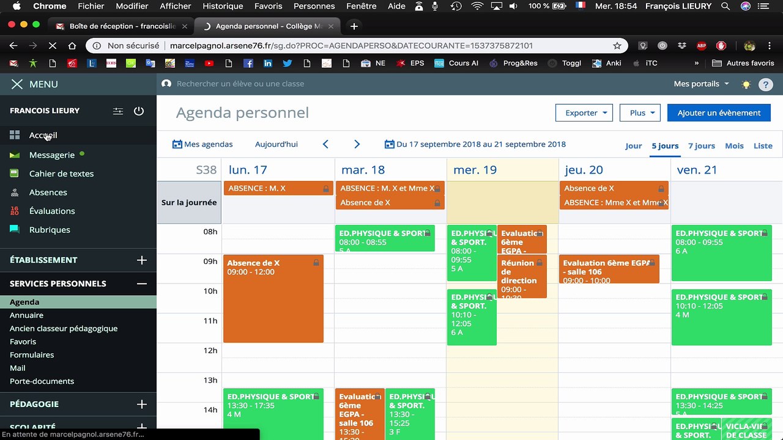Viewport: 783px width, 440px height.
Task: Open Messagerie in the sidebar
Action: click(x=52, y=155)
